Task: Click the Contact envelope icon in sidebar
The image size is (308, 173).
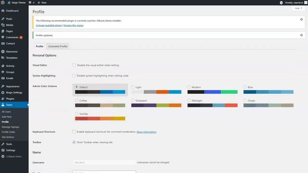Action: tap(3, 43)
